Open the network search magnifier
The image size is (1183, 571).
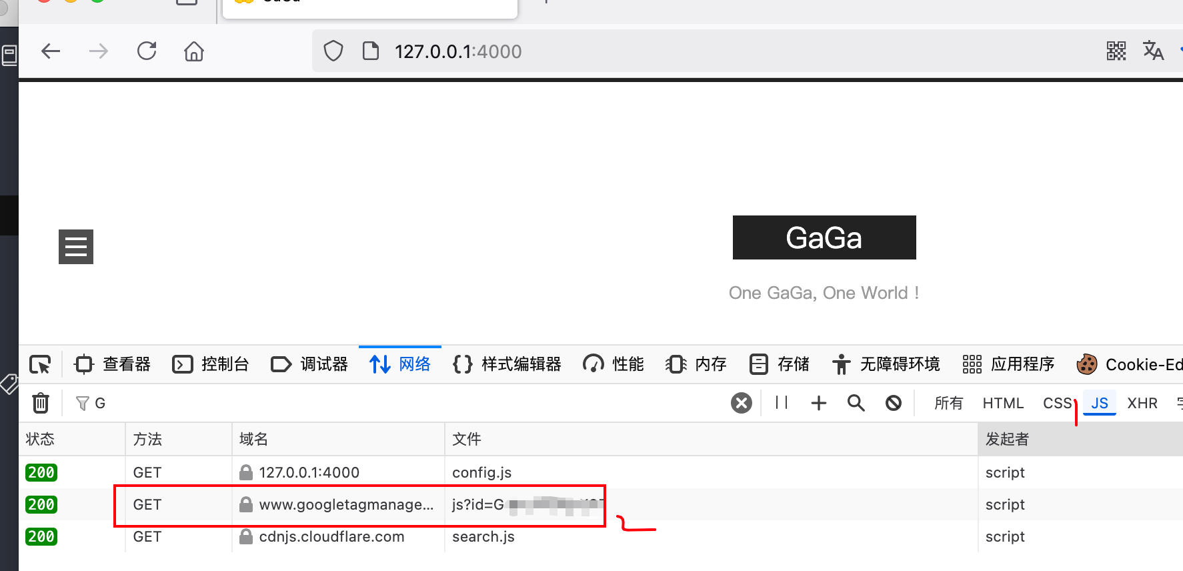(x=856, y=403)
